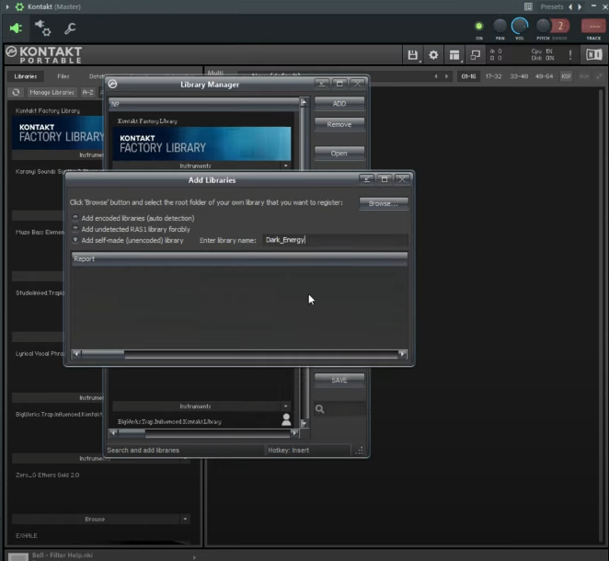Image resolution: width=609 pixels, height=561 pixels.
Task: Select the 49-64 multi page
Action: click(544, 76)
